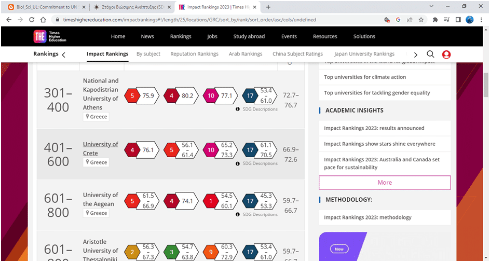Click the New badge on purple banner
Image resolution: width=490 pixels, height=262 pixels.
tap(339, 249)
